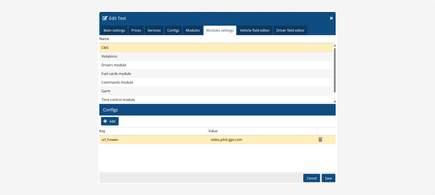Pick the Garm module entry
The height and width of the screenshot is (195, 435).
tap(216, 91)
